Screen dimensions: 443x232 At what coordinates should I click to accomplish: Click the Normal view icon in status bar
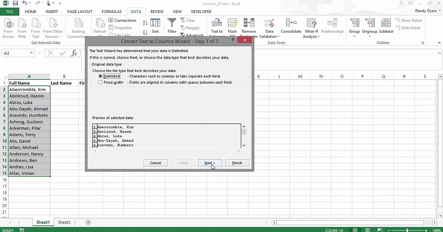(x=355, y=230)
